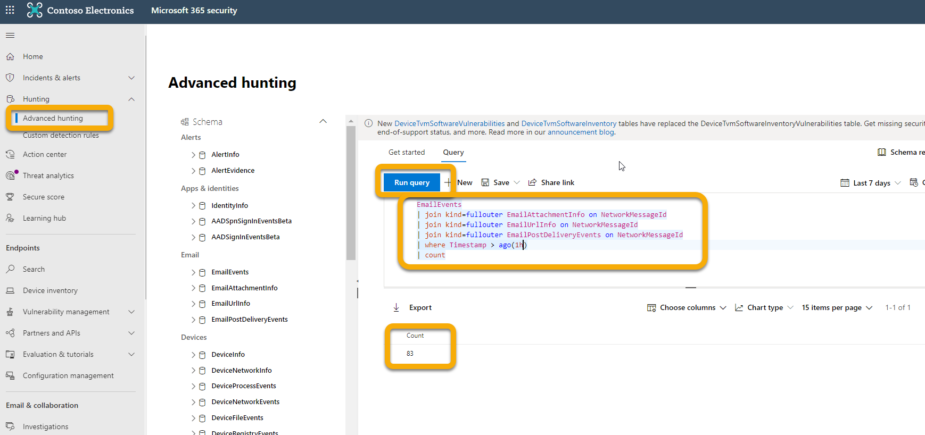Expand the EmailAttachmentInfo table node
The image size is (925, 435).
(193, 288)
